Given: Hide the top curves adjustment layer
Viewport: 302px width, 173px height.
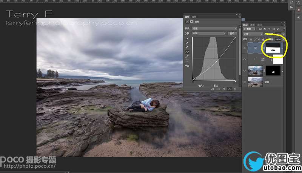Looking at the screenshot, I should (245, 48).
